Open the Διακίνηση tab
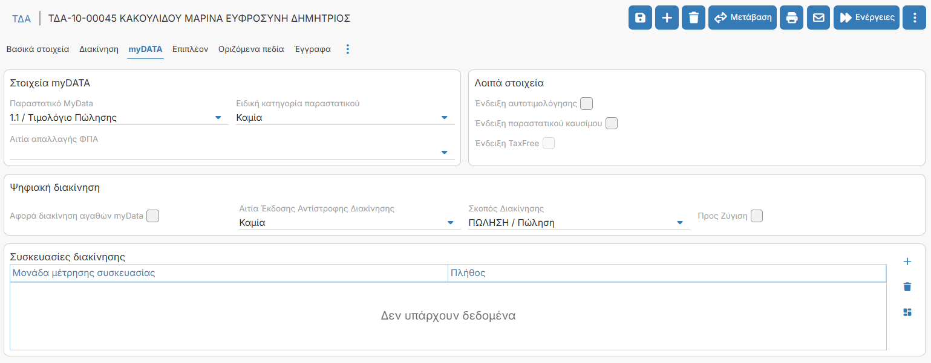Image resolution: width=931 pixels, height=363 pixels. [x=99, y=50]
